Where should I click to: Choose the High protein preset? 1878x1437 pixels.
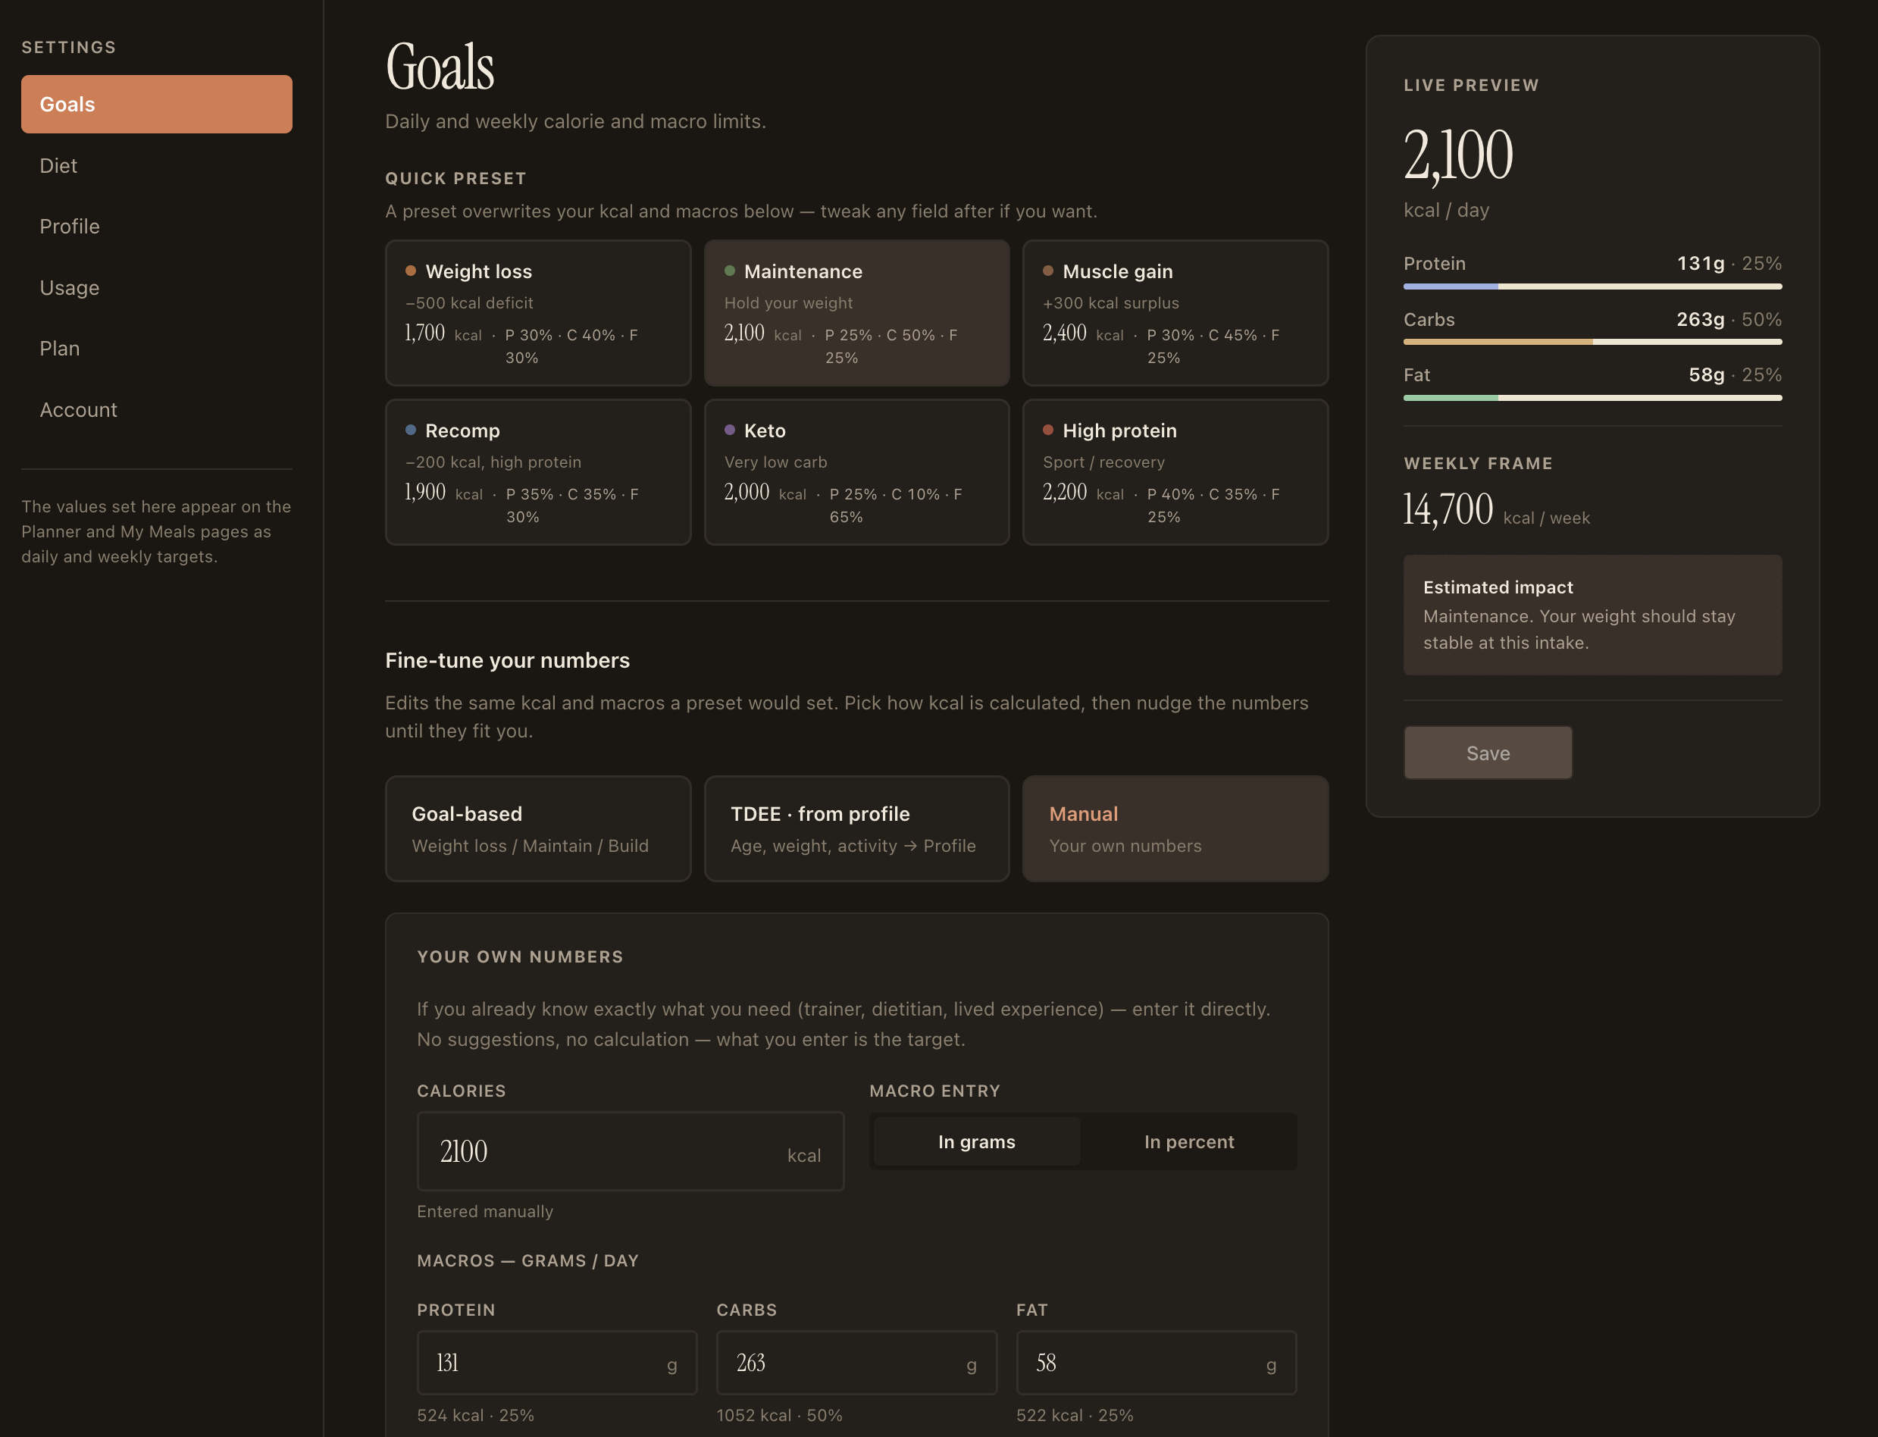click(1175, 472)
